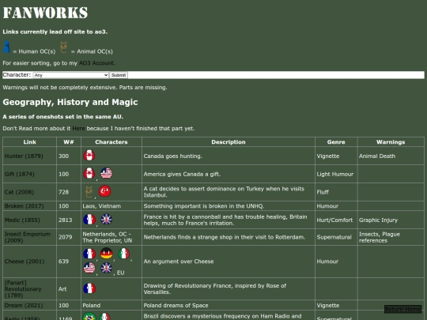Open the Gift (1874) story link

(19, 174)
